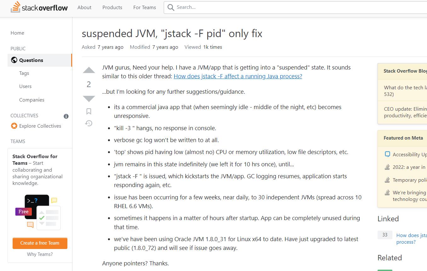Click the Stack Overflow logo

[39, 7]
